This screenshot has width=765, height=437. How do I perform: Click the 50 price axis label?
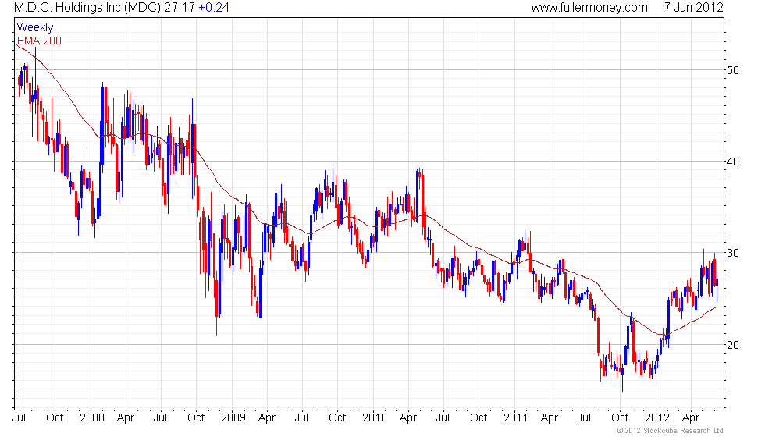tap(732, 70)
